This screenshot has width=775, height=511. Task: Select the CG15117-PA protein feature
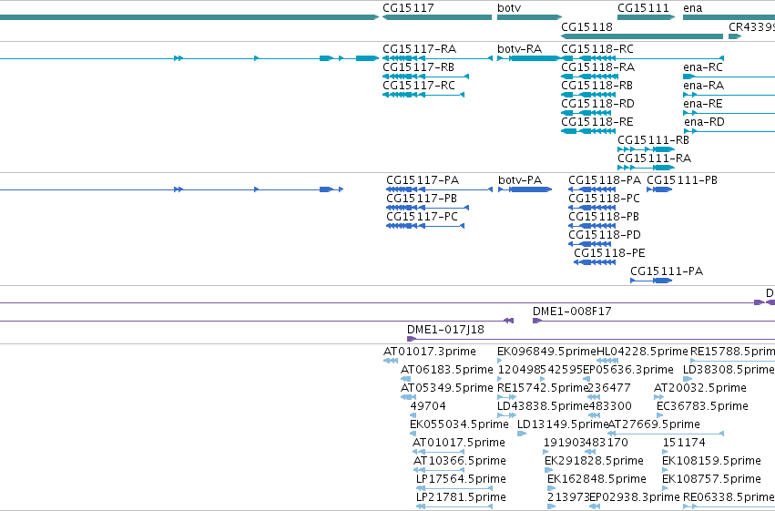tap(439, 189)
